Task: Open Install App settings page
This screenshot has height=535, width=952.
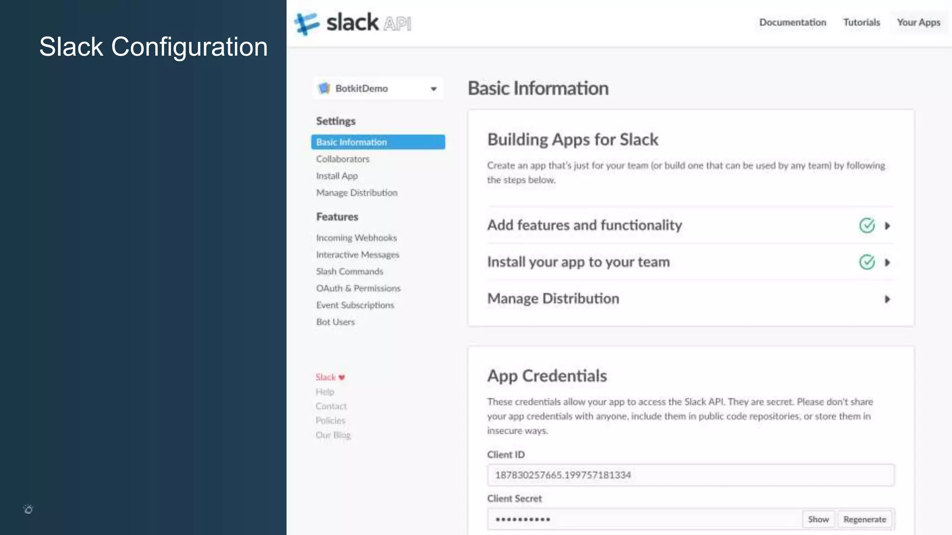Action: (x=337, y=176)
